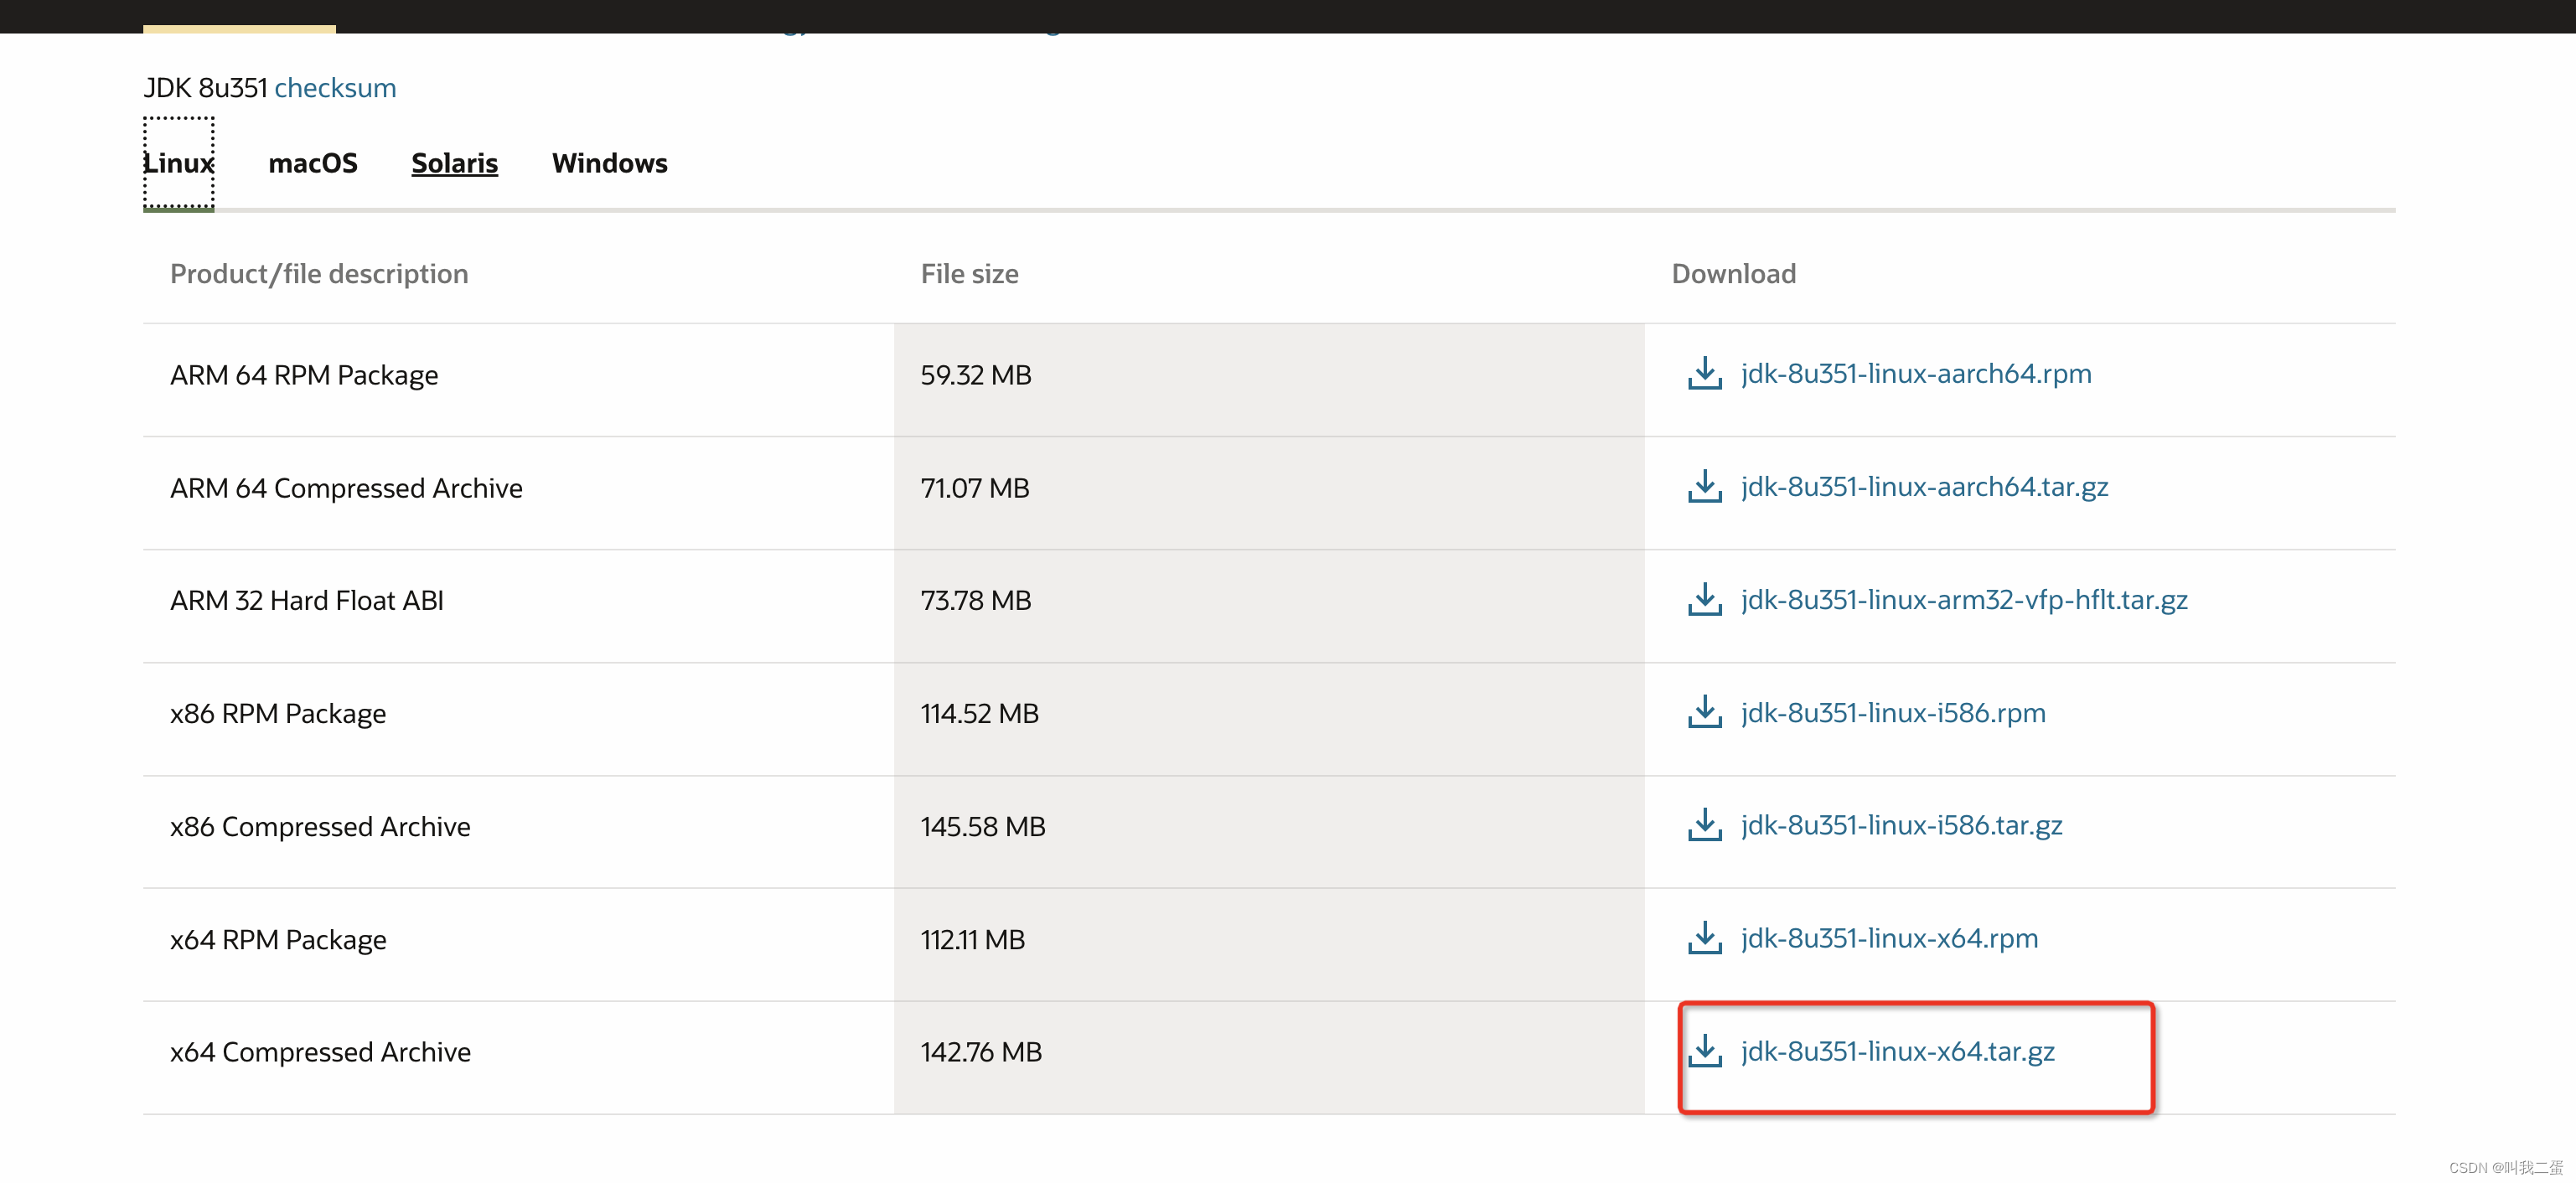Click the 'x64 RPM Package' description
Image resolution: width=2576 pixels, height=1183 pixels.
[x=278, y=940]
